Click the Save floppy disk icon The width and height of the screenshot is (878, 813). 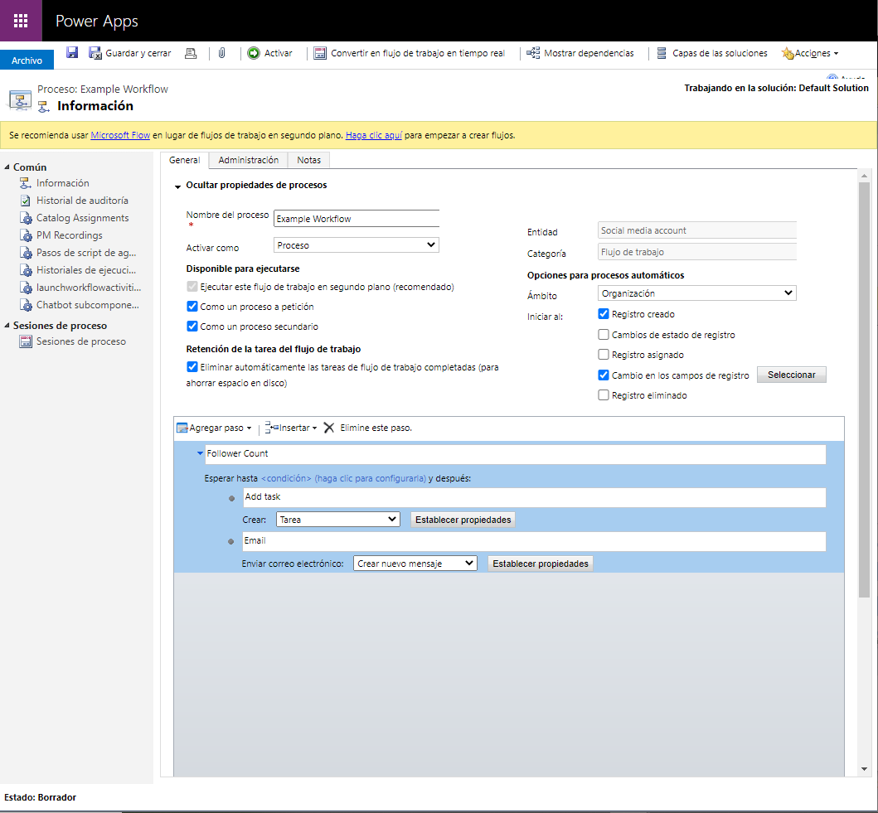[71, 52]
